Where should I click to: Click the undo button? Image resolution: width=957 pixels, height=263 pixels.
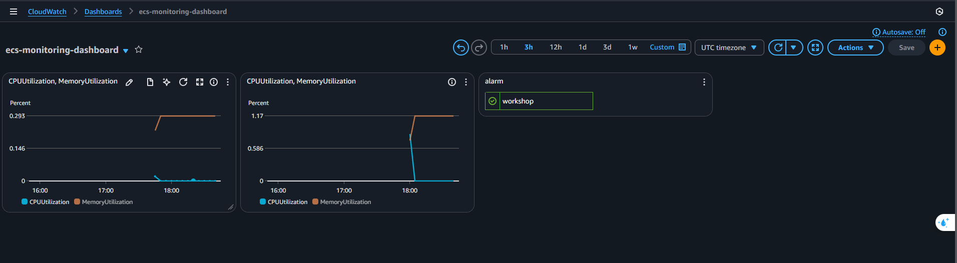(x=461, y=47)
